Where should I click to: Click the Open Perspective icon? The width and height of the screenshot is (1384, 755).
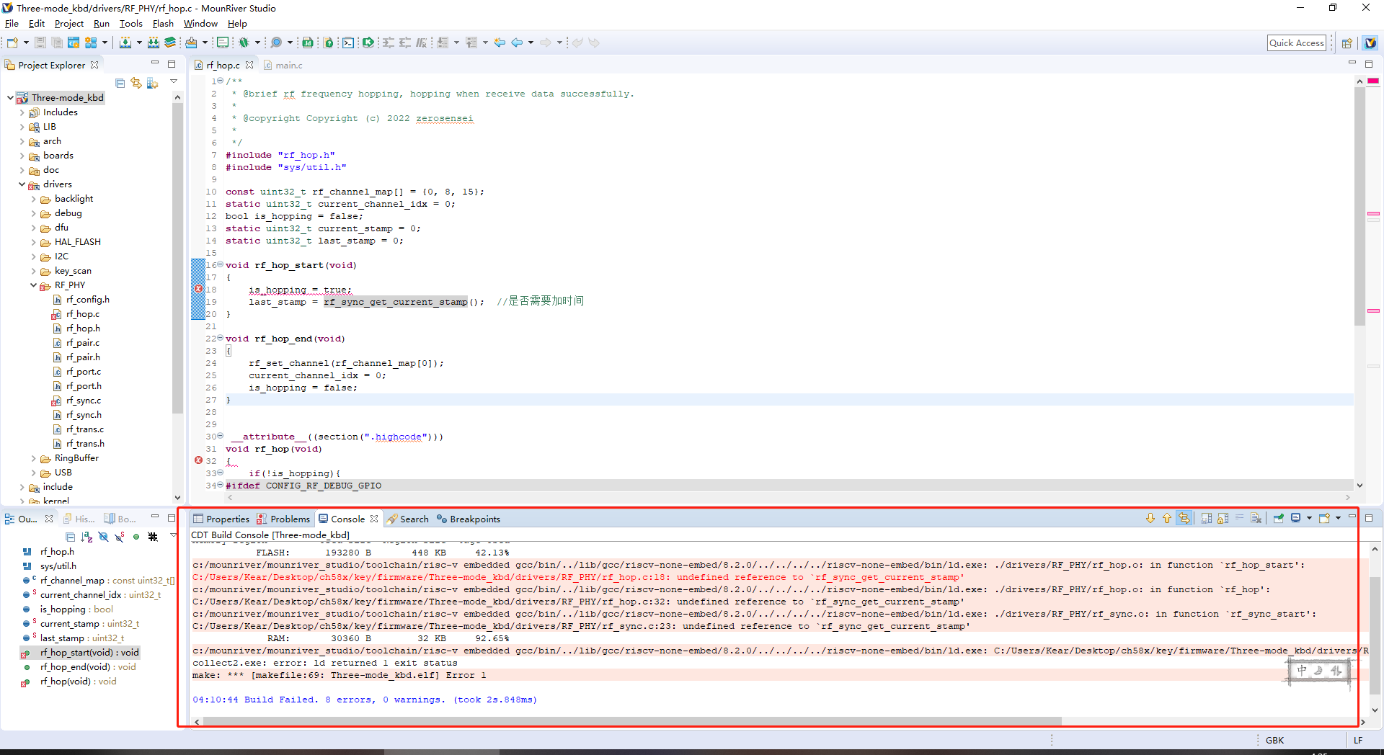1347,43
